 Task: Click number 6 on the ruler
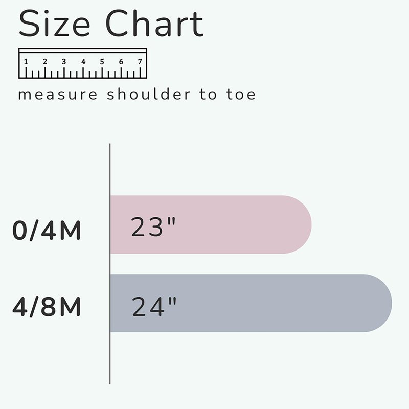tap(121, 62)
